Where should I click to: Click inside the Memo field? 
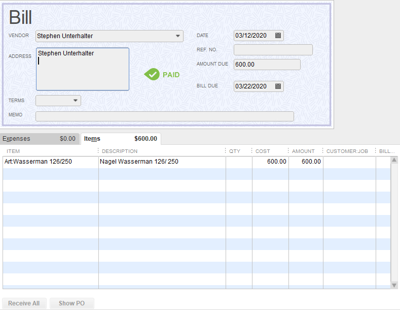coord(164,116)
